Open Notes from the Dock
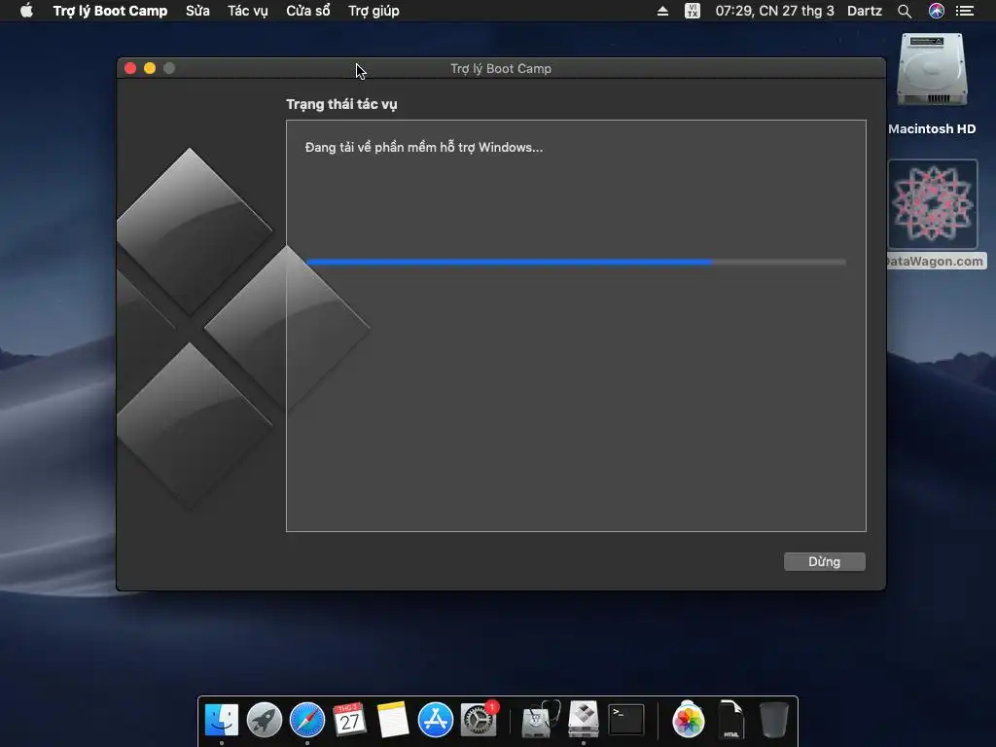The height and width of the screenshot is (747, 996). pyautogui.click(x=393, y=720)
